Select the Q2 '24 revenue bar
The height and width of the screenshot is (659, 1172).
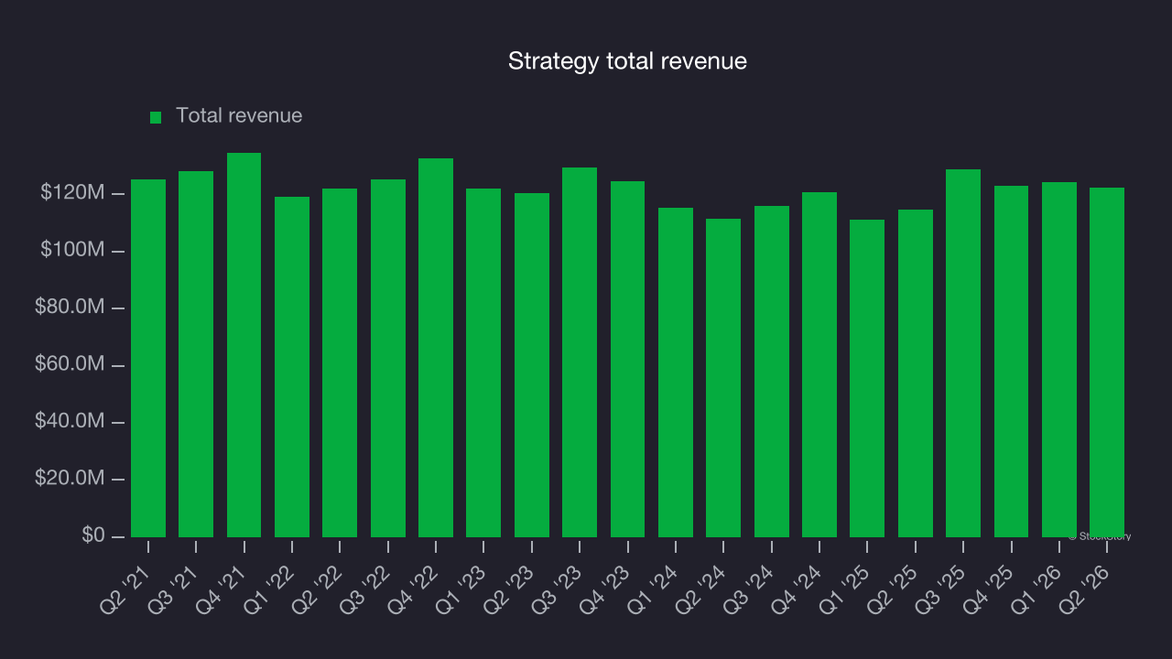click(x=723, y=378)
